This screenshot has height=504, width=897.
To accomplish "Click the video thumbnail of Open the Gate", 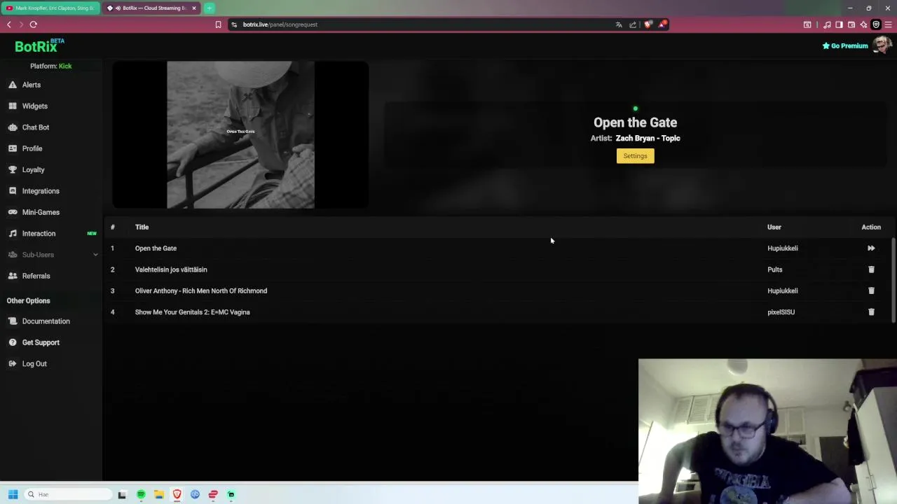I will tap(240, 135).
